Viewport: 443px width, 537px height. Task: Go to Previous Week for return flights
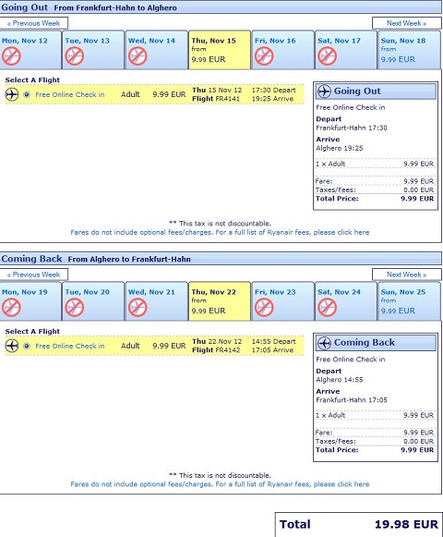pyautogui.click(x=33, y=275)
